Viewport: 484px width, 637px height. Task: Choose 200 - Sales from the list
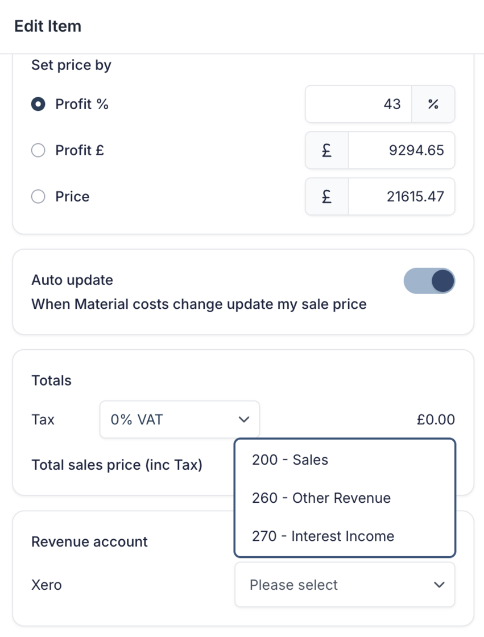pyautogui.click(x=290, y=460)
